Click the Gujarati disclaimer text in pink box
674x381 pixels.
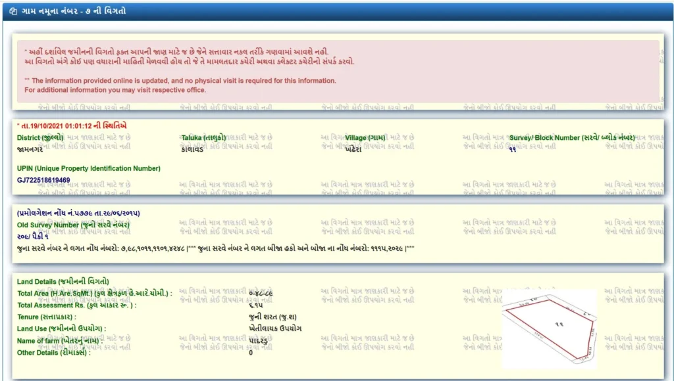coord(184,56)
